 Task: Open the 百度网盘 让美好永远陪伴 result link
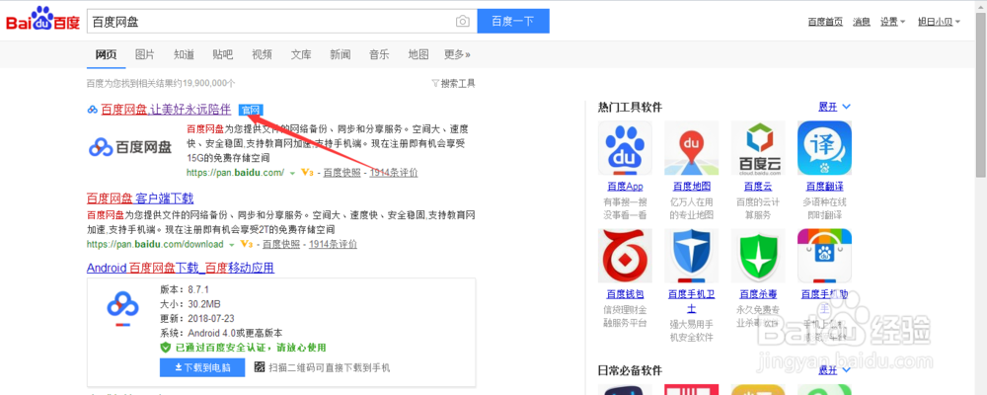coord(166,110)
